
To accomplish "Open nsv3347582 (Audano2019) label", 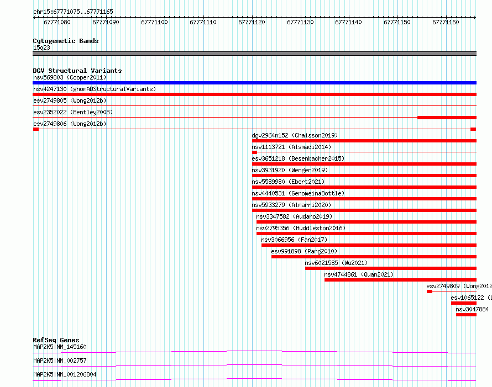I will [294, 216].
